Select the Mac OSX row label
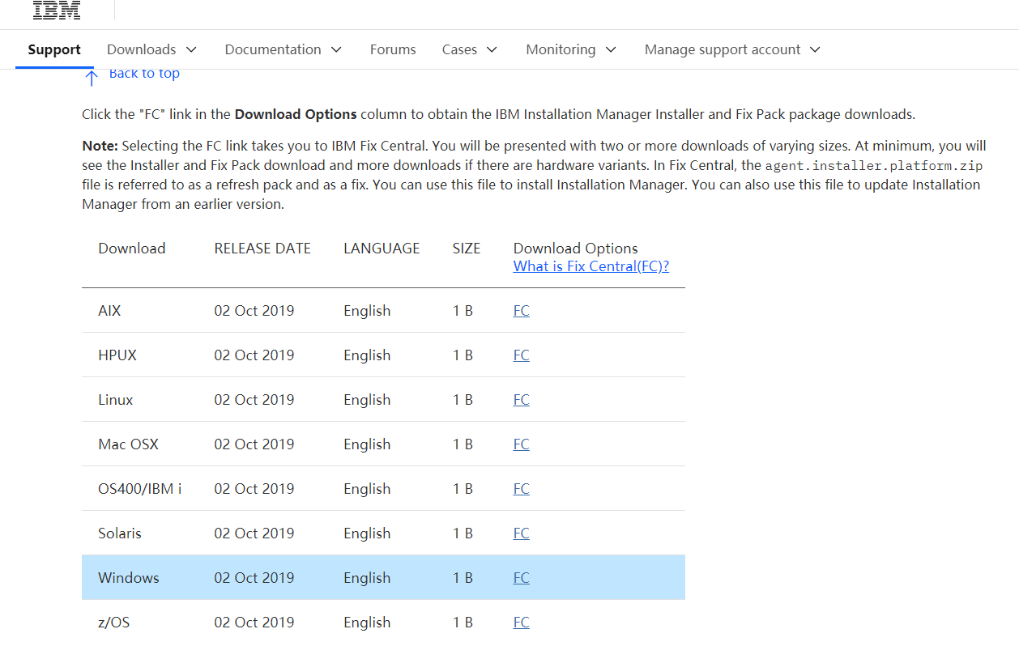The width and height of the screenshot is (1019, 663). point(129,444)
